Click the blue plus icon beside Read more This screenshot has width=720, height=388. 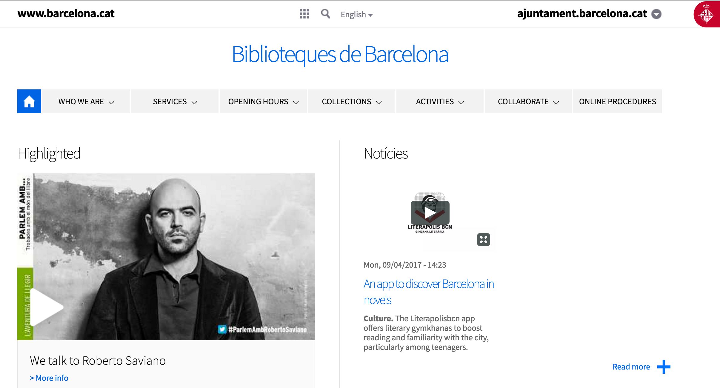664,367
